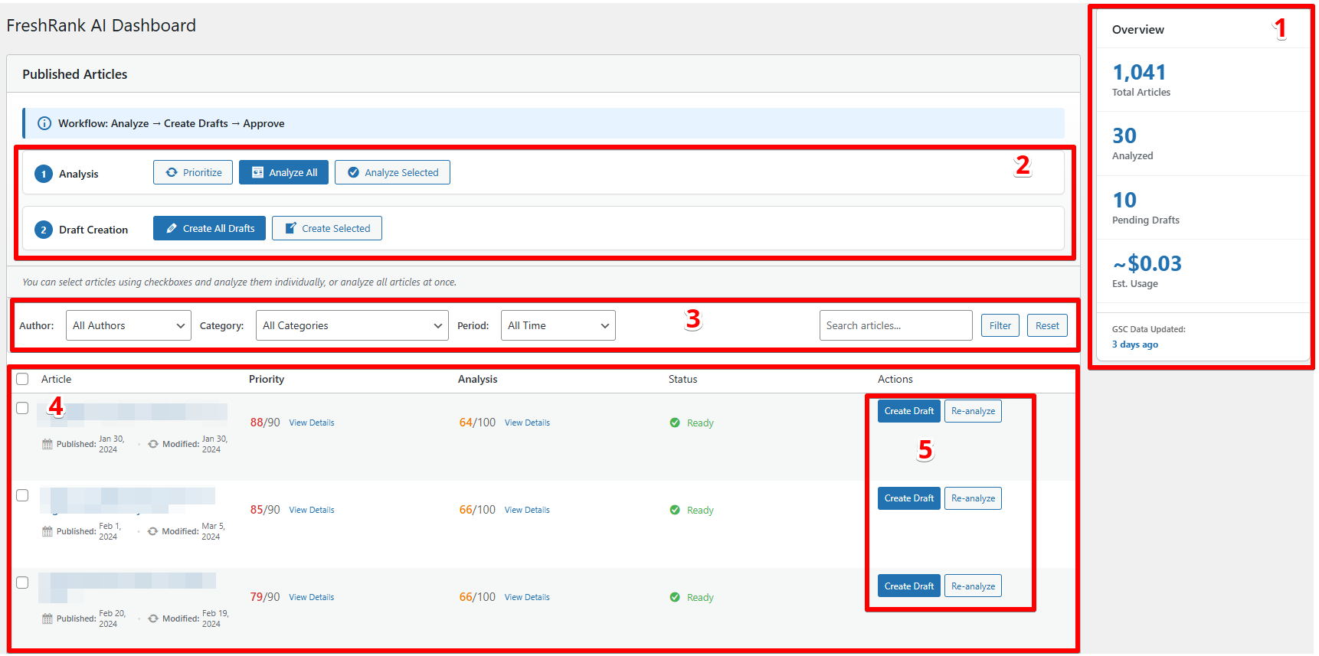Click the Prioritize button
The width and height of the screenshot is (1319, 656).
193,172
